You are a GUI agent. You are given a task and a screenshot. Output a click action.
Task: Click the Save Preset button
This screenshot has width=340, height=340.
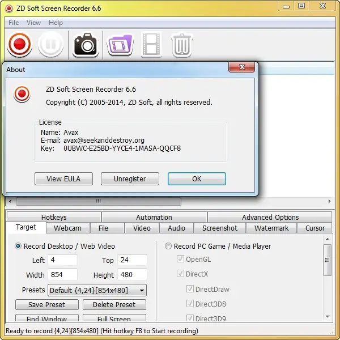pyautogui.click(x=47, y=305)
